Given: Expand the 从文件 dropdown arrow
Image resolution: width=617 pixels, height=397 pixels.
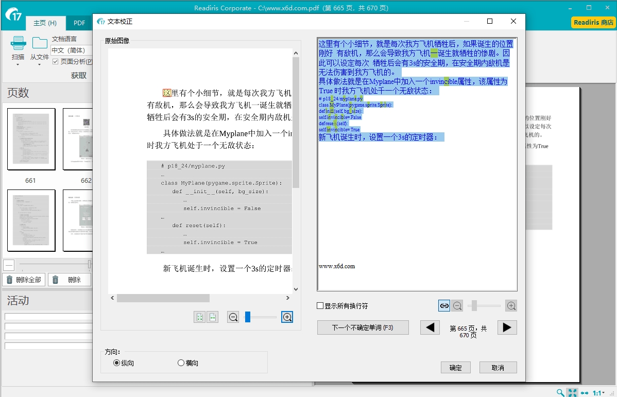Looking at the screenshot, I should click(x=40, y=65).
